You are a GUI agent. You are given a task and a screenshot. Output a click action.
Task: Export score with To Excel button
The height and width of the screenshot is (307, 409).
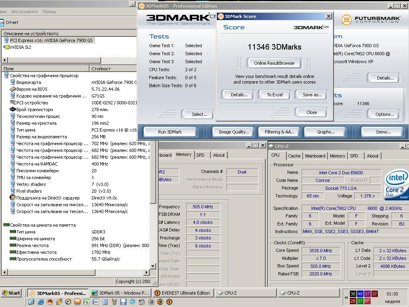click(x=274, y=95)
